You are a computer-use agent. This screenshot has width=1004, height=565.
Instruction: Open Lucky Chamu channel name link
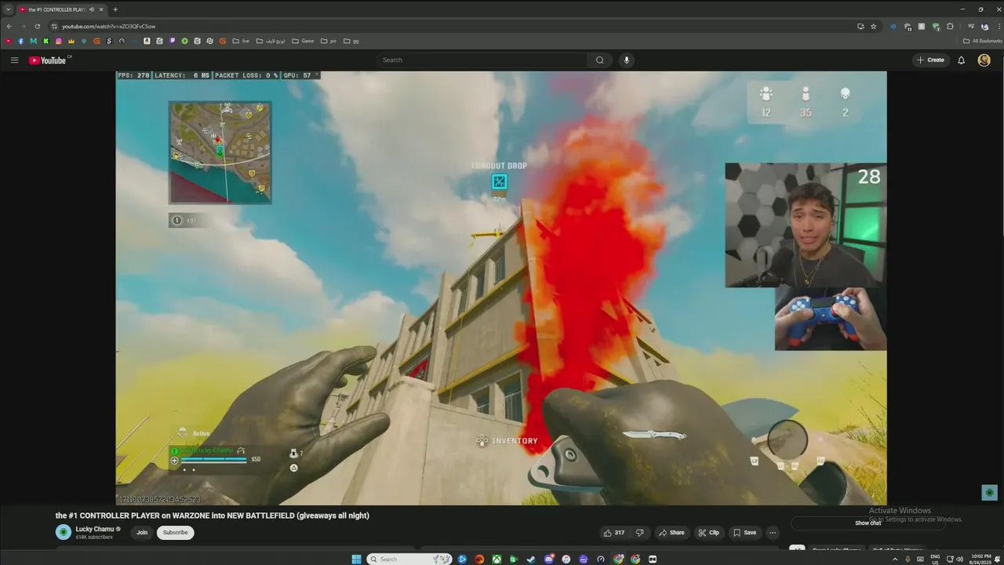pyautogui.click(x=95, y=529)
